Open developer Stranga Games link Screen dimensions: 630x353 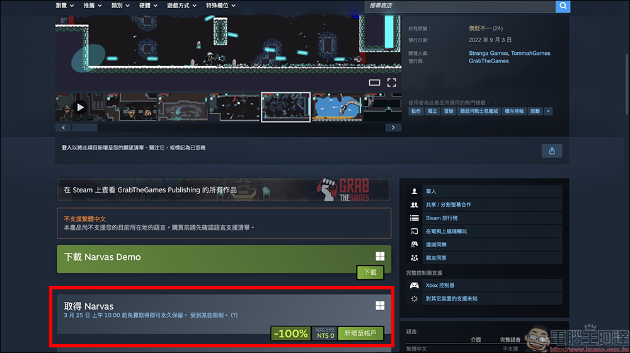(x=488, y=53)
